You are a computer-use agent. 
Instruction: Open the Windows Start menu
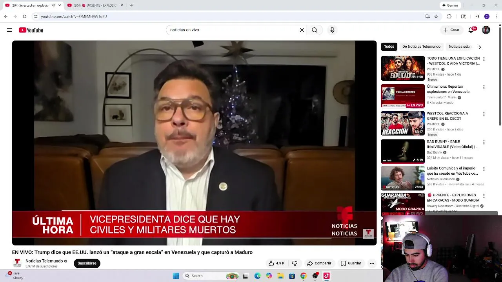pyautogui.click(x=176, y=276)
